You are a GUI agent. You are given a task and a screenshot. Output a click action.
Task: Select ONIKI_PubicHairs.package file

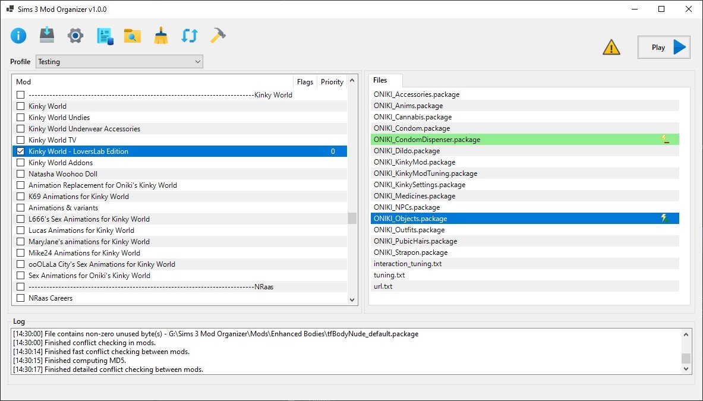coord(525,241)
